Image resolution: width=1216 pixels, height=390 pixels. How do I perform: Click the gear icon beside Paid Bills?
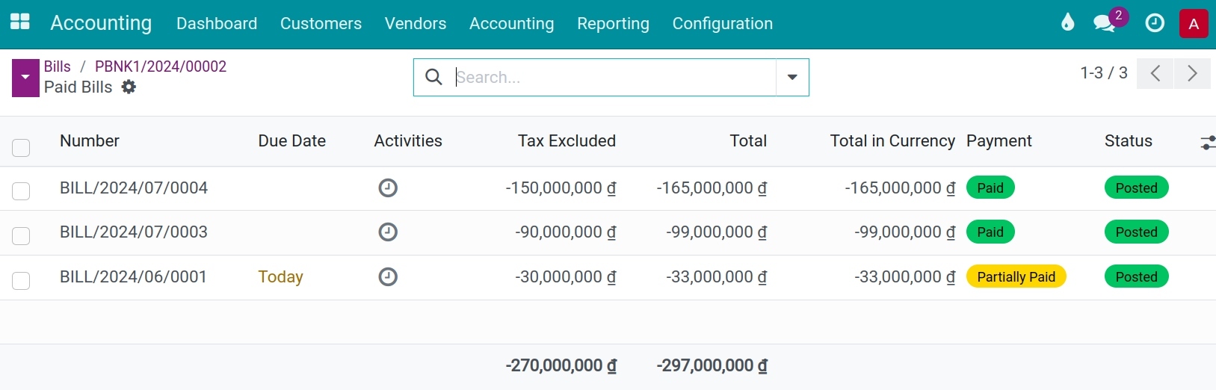[129, 87]
